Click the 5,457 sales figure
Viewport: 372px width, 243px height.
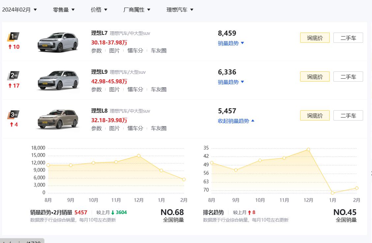pyautogui.click(x=227, y=111)
